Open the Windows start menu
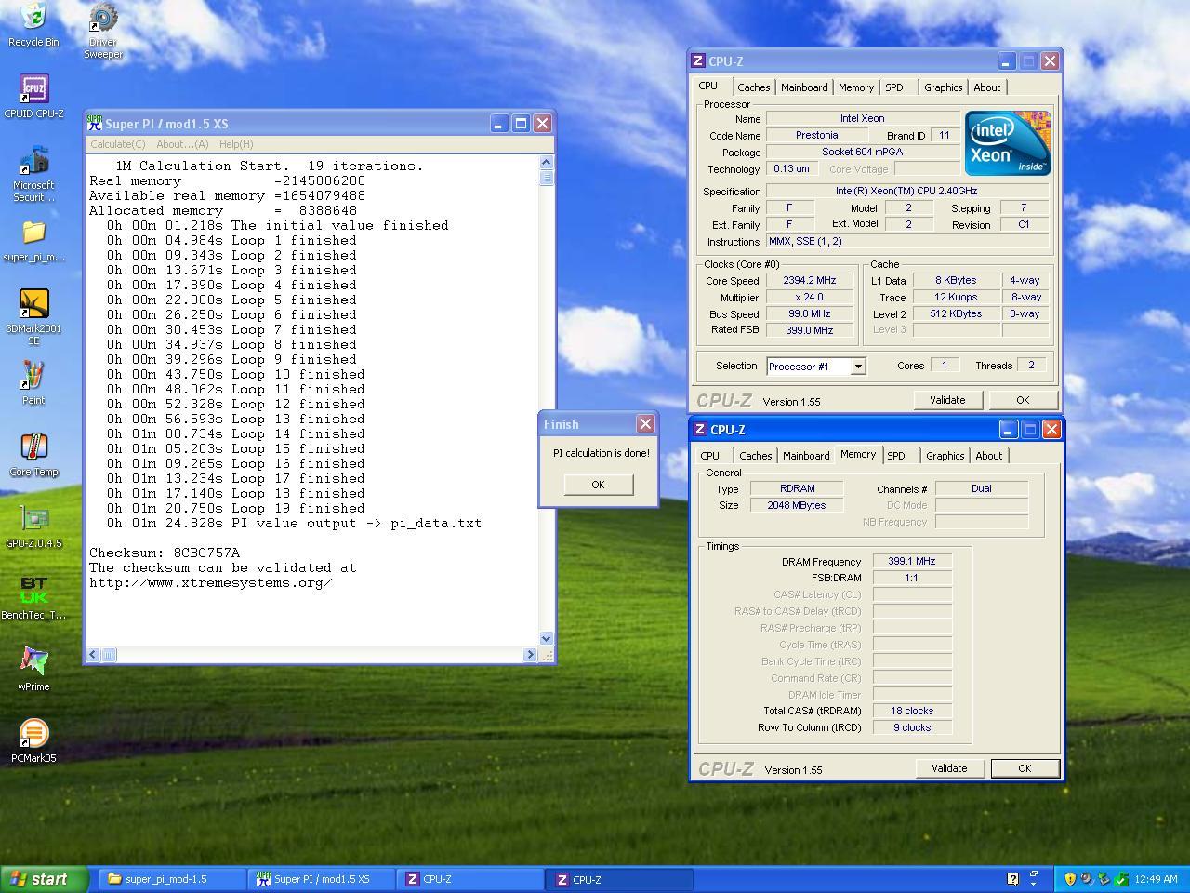The height and width of the screenshot is (893, 1190). [45, 879]
